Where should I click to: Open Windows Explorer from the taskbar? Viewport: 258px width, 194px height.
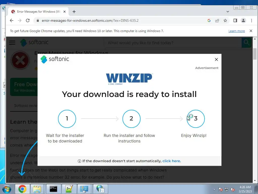pos(37,189)
